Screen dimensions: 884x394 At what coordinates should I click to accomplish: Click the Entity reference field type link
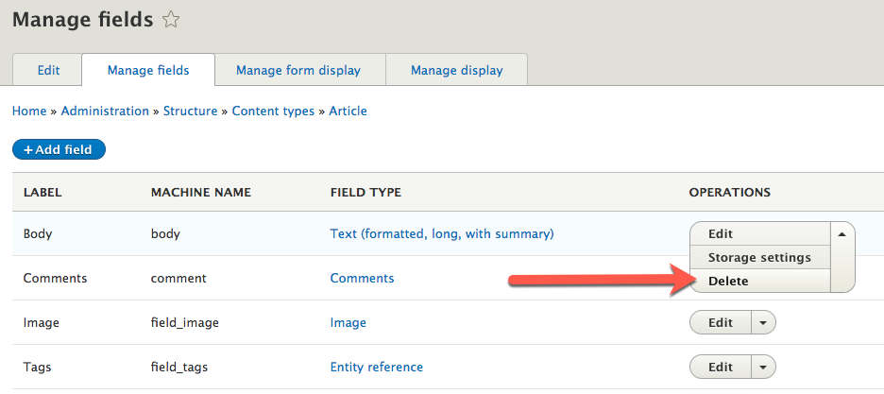click(376, 367)
